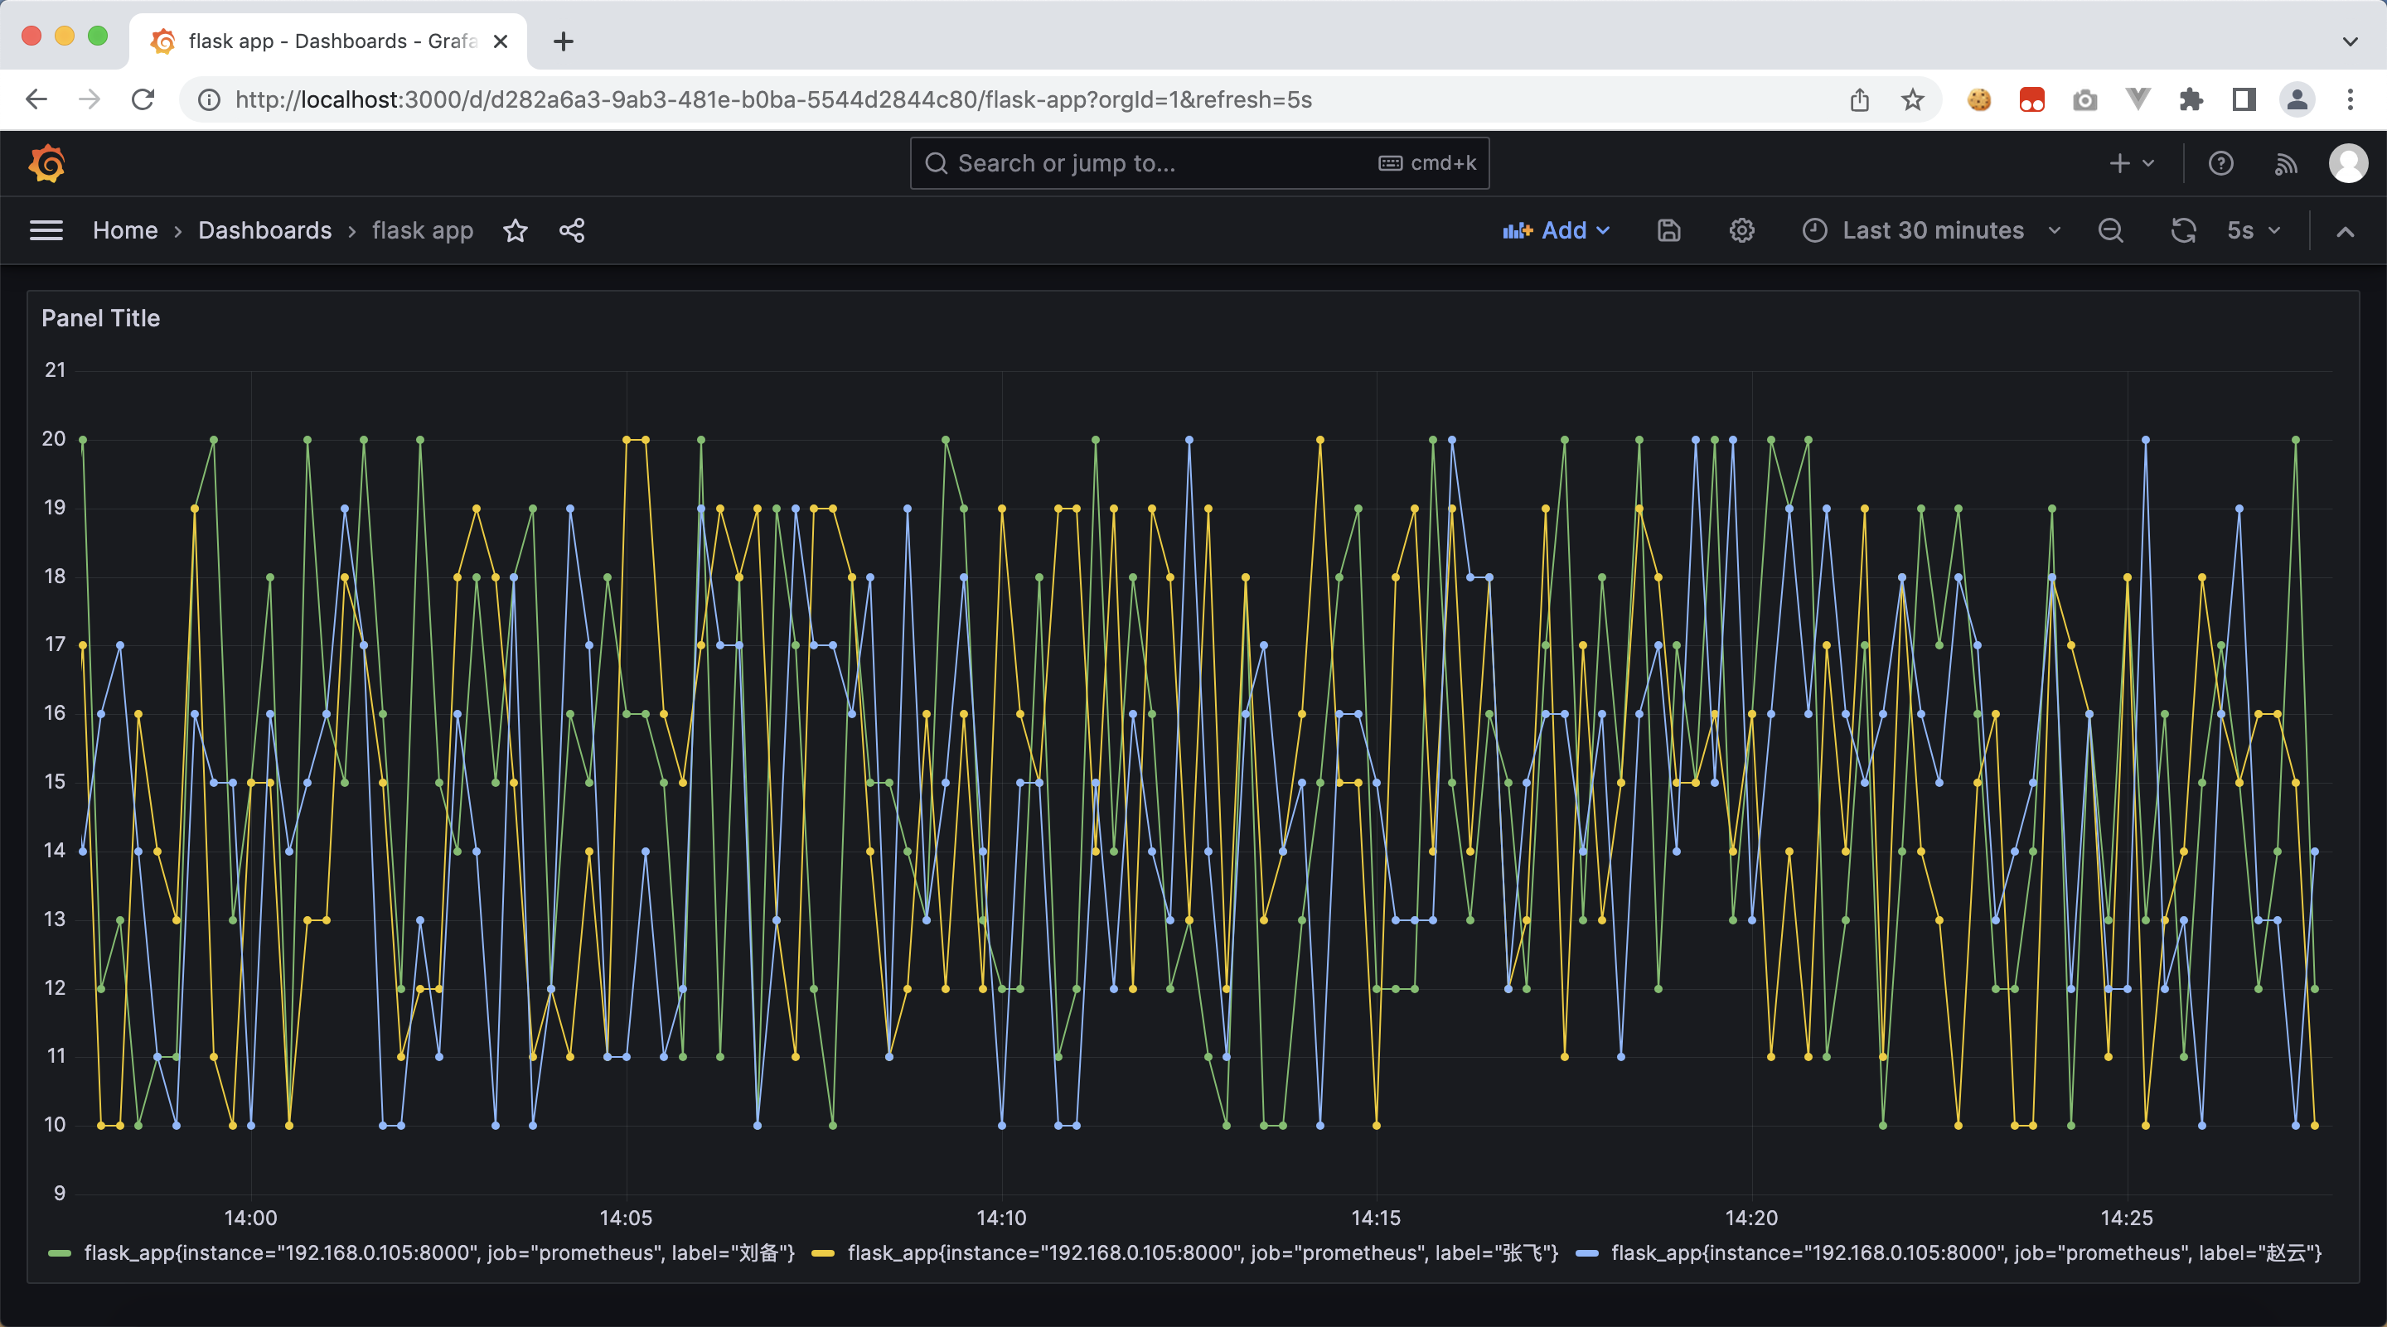
Task: Open the Last 30 minutes time picker
Action: coord(1931,230)
